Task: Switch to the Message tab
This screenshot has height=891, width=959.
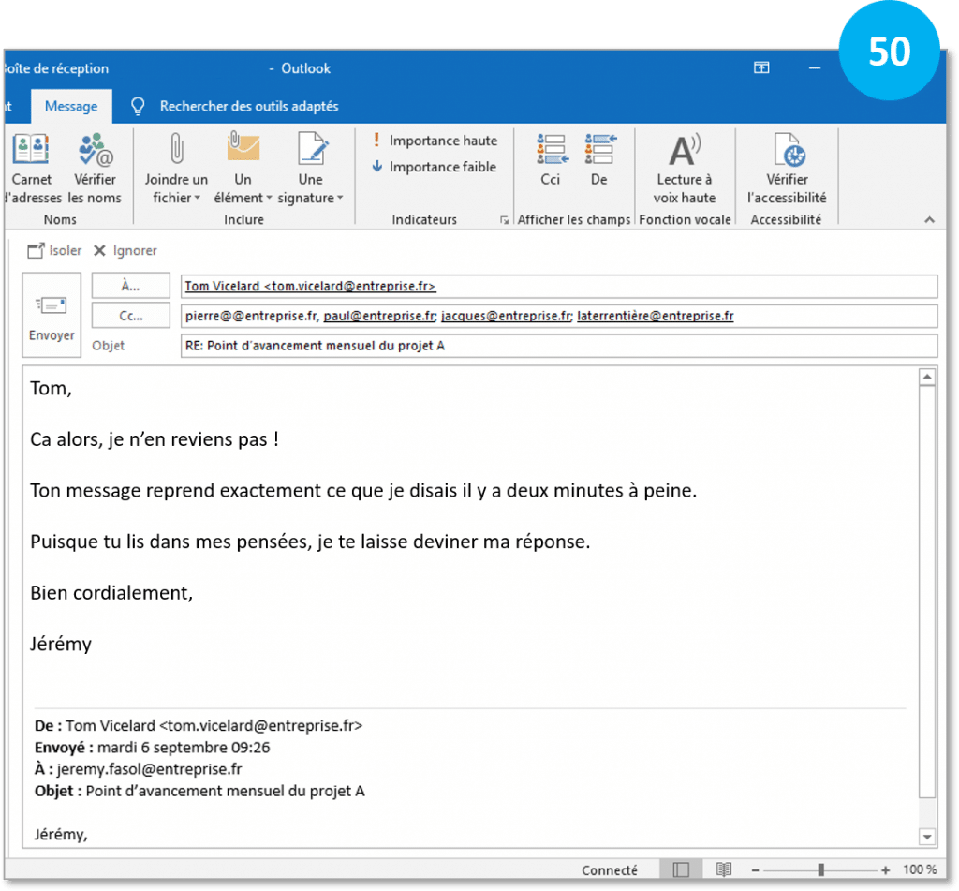Action: coord(71,107)
